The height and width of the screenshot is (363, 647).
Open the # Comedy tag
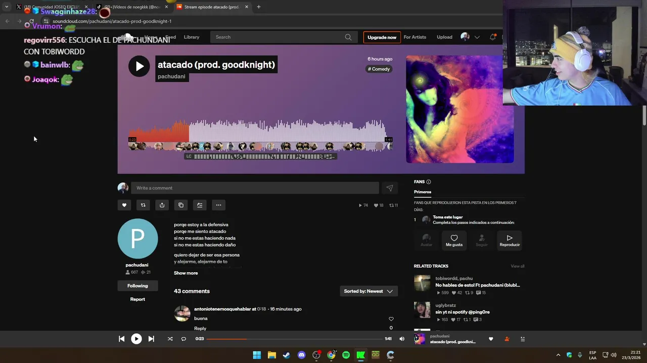coord(379,69)
